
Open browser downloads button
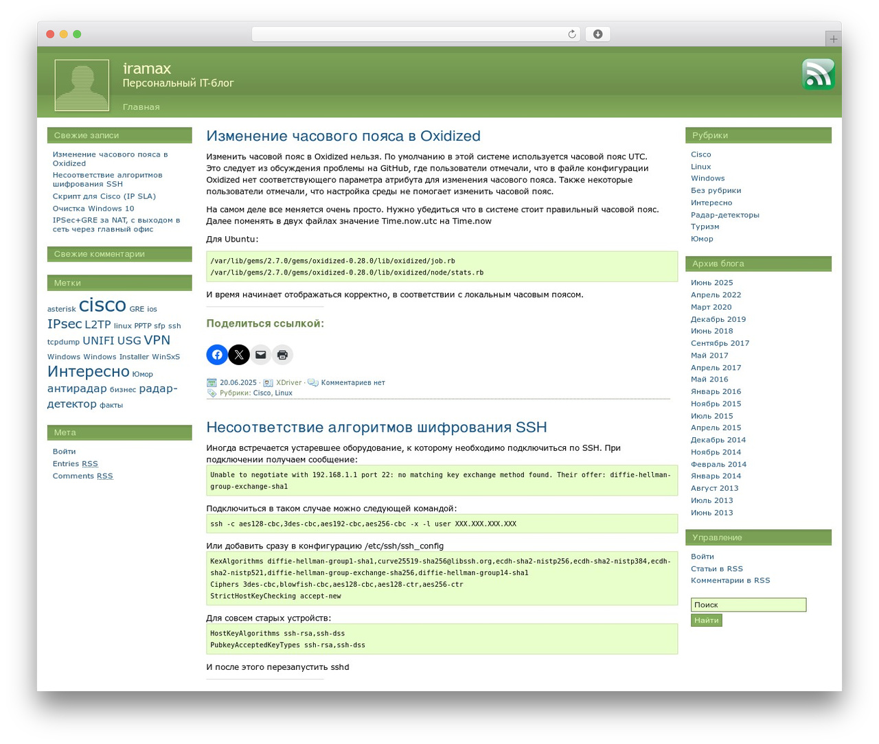pos(597,34)
